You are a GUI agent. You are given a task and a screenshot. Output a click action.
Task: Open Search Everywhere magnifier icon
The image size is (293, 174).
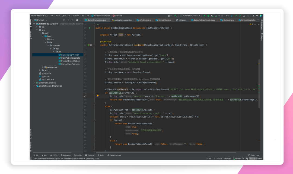[x=253, y=16]
